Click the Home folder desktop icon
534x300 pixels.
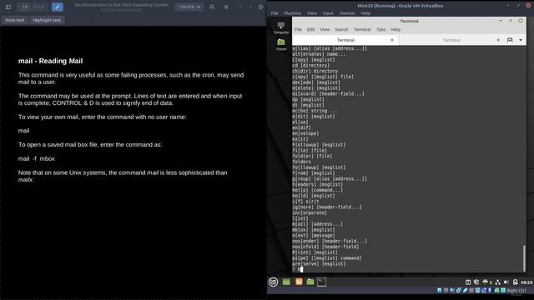pos(281,44)
